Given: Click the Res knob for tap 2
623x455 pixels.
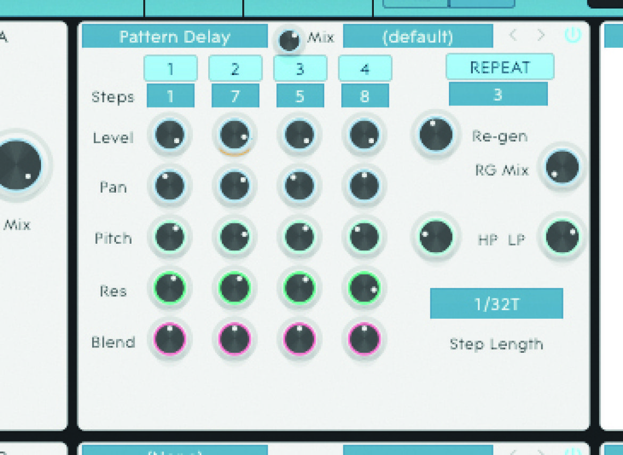Looking at the screenshot, I should (235, 288).
